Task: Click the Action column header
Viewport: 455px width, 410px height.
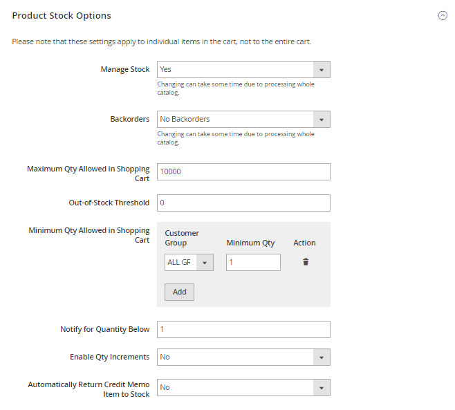Action: [x=304, y=243]
